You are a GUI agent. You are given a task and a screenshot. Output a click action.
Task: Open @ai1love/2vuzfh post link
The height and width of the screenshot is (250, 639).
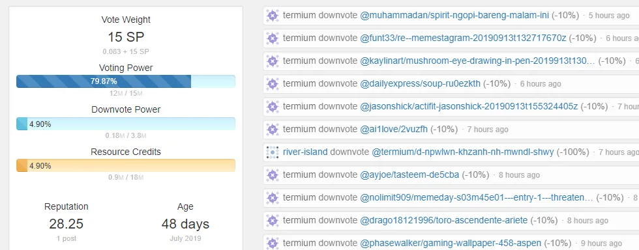pos(394,130)
